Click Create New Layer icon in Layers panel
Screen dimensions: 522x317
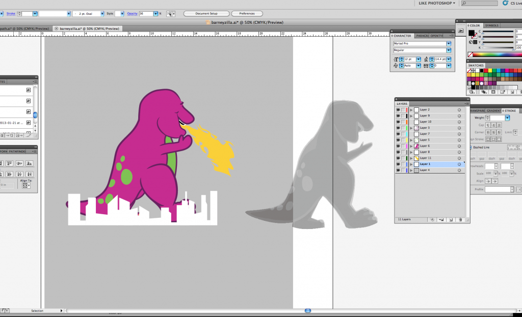451,220
